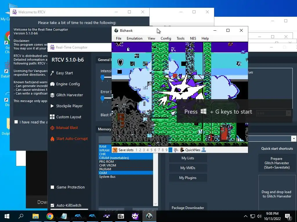Switch to RTCV app in the taskbar
The image size is (297, 222).
pos(135,216)
